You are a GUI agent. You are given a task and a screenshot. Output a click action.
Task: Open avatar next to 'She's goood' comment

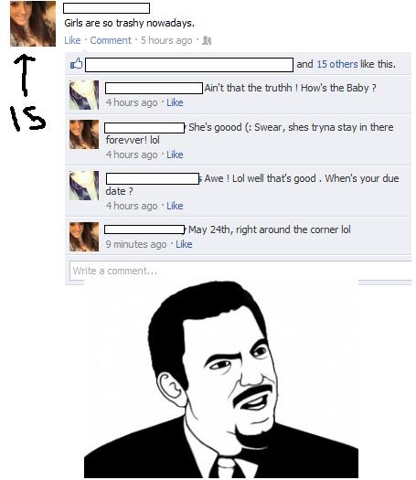tap(84, 134)
